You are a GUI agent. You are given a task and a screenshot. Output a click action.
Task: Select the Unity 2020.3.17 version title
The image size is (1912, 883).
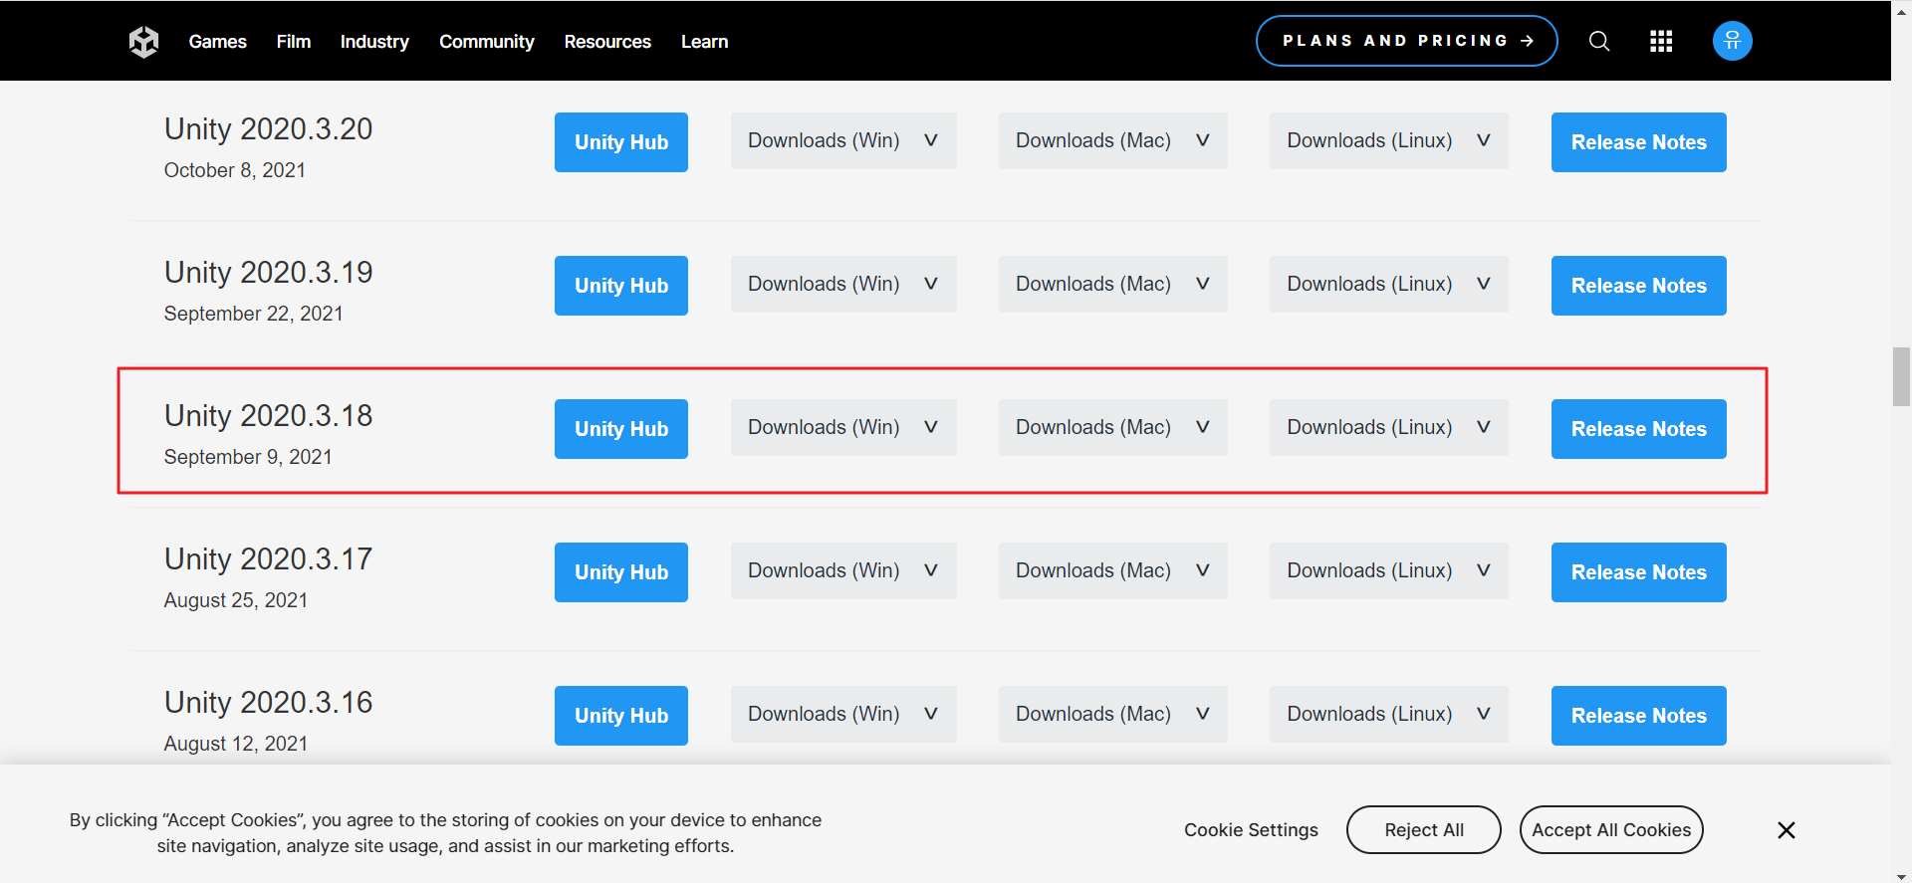coord(269,559)
